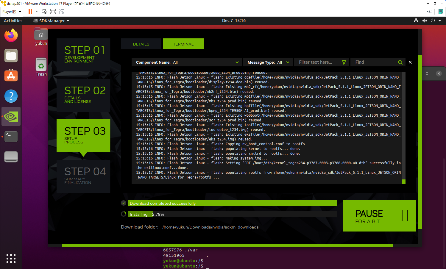Switch to the TERMINAL tab
This screenshot has width=446, height=269.
183,44
